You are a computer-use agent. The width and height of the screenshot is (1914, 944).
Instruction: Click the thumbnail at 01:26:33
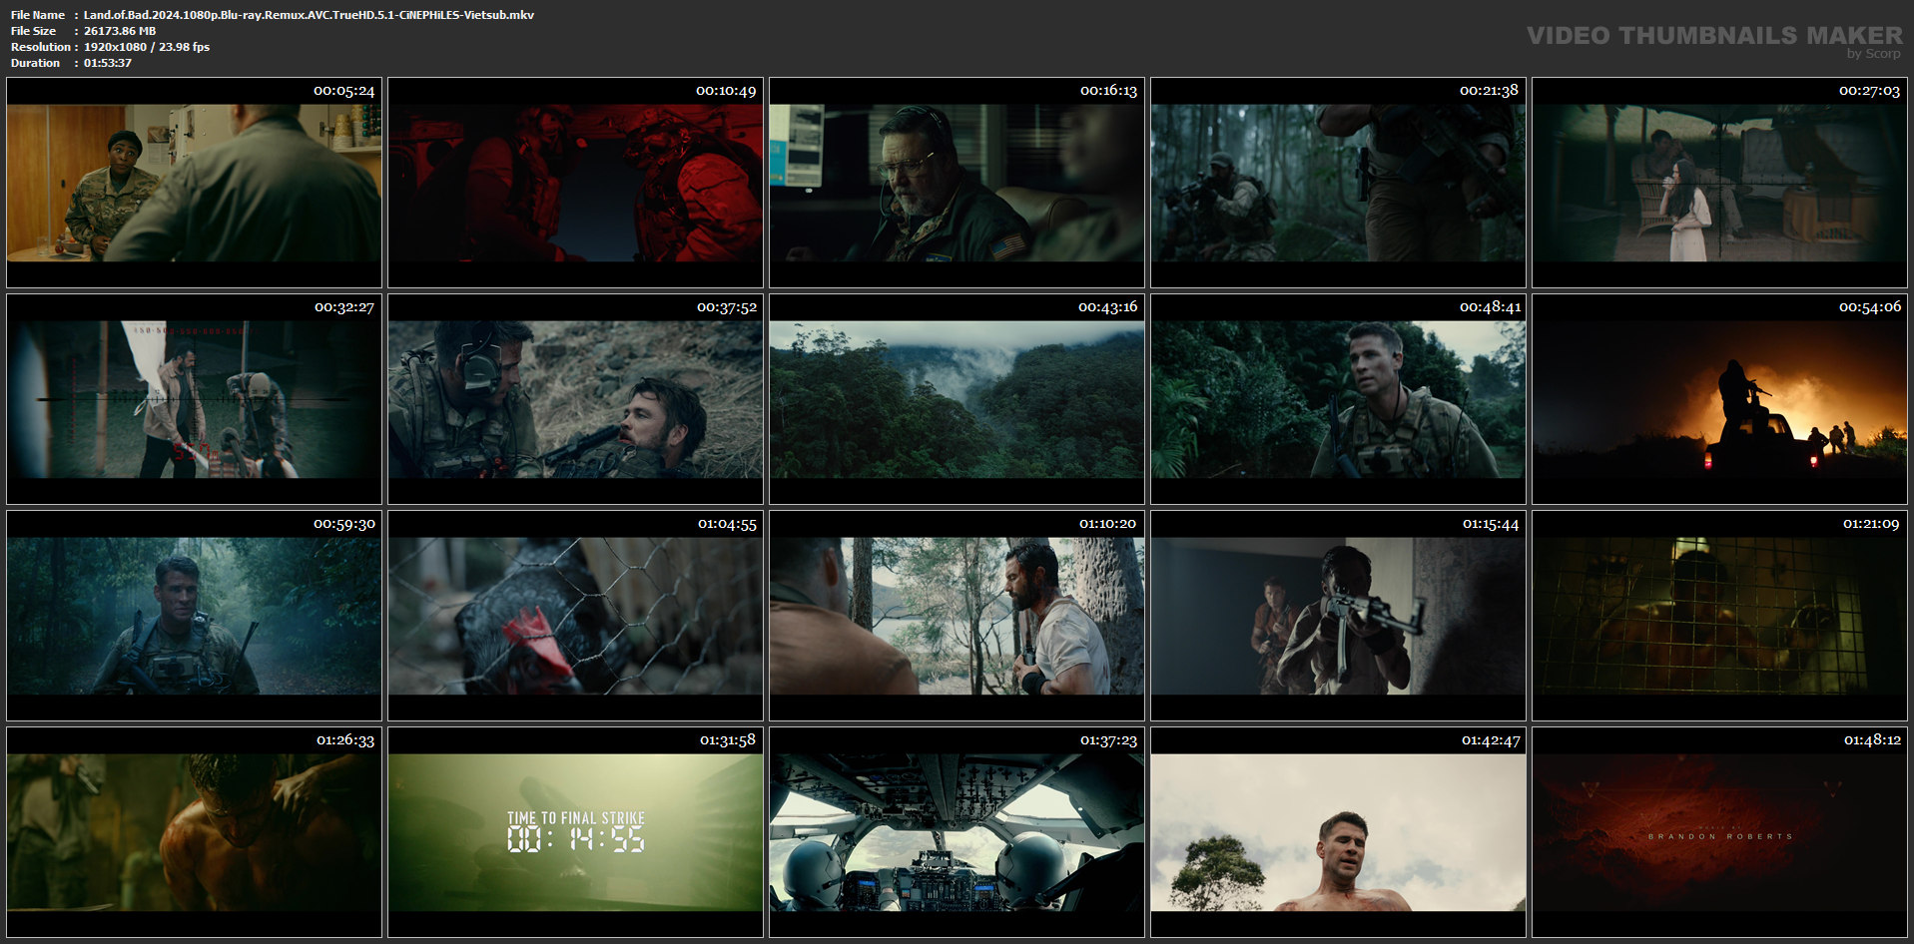[194, 832]
